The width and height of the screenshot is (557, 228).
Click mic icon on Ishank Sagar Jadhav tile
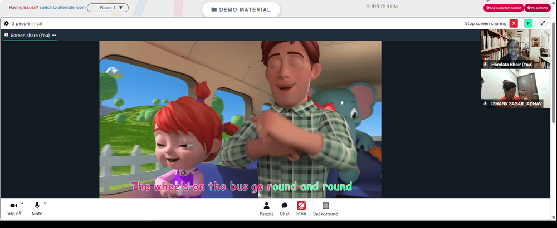pyautogui.click(x=485, y=103)
